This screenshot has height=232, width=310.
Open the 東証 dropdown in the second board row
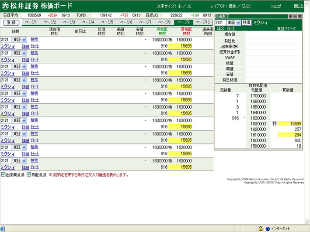point(24,53)
